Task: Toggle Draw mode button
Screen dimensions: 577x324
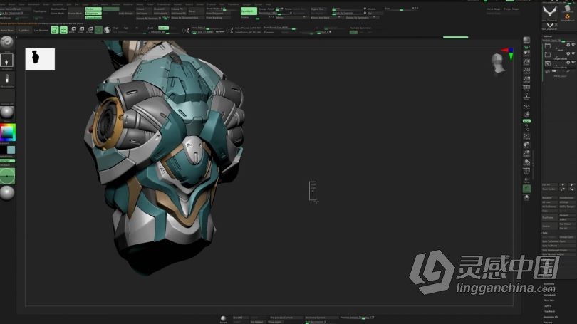Action: click(63, 30)
